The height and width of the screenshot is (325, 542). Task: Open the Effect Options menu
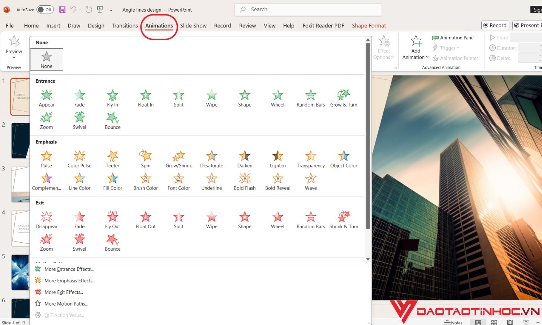(x=384, y=47)
